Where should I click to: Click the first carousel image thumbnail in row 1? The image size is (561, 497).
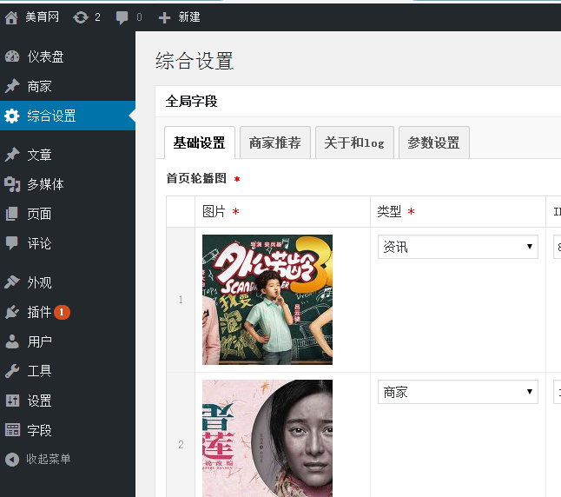267,300
